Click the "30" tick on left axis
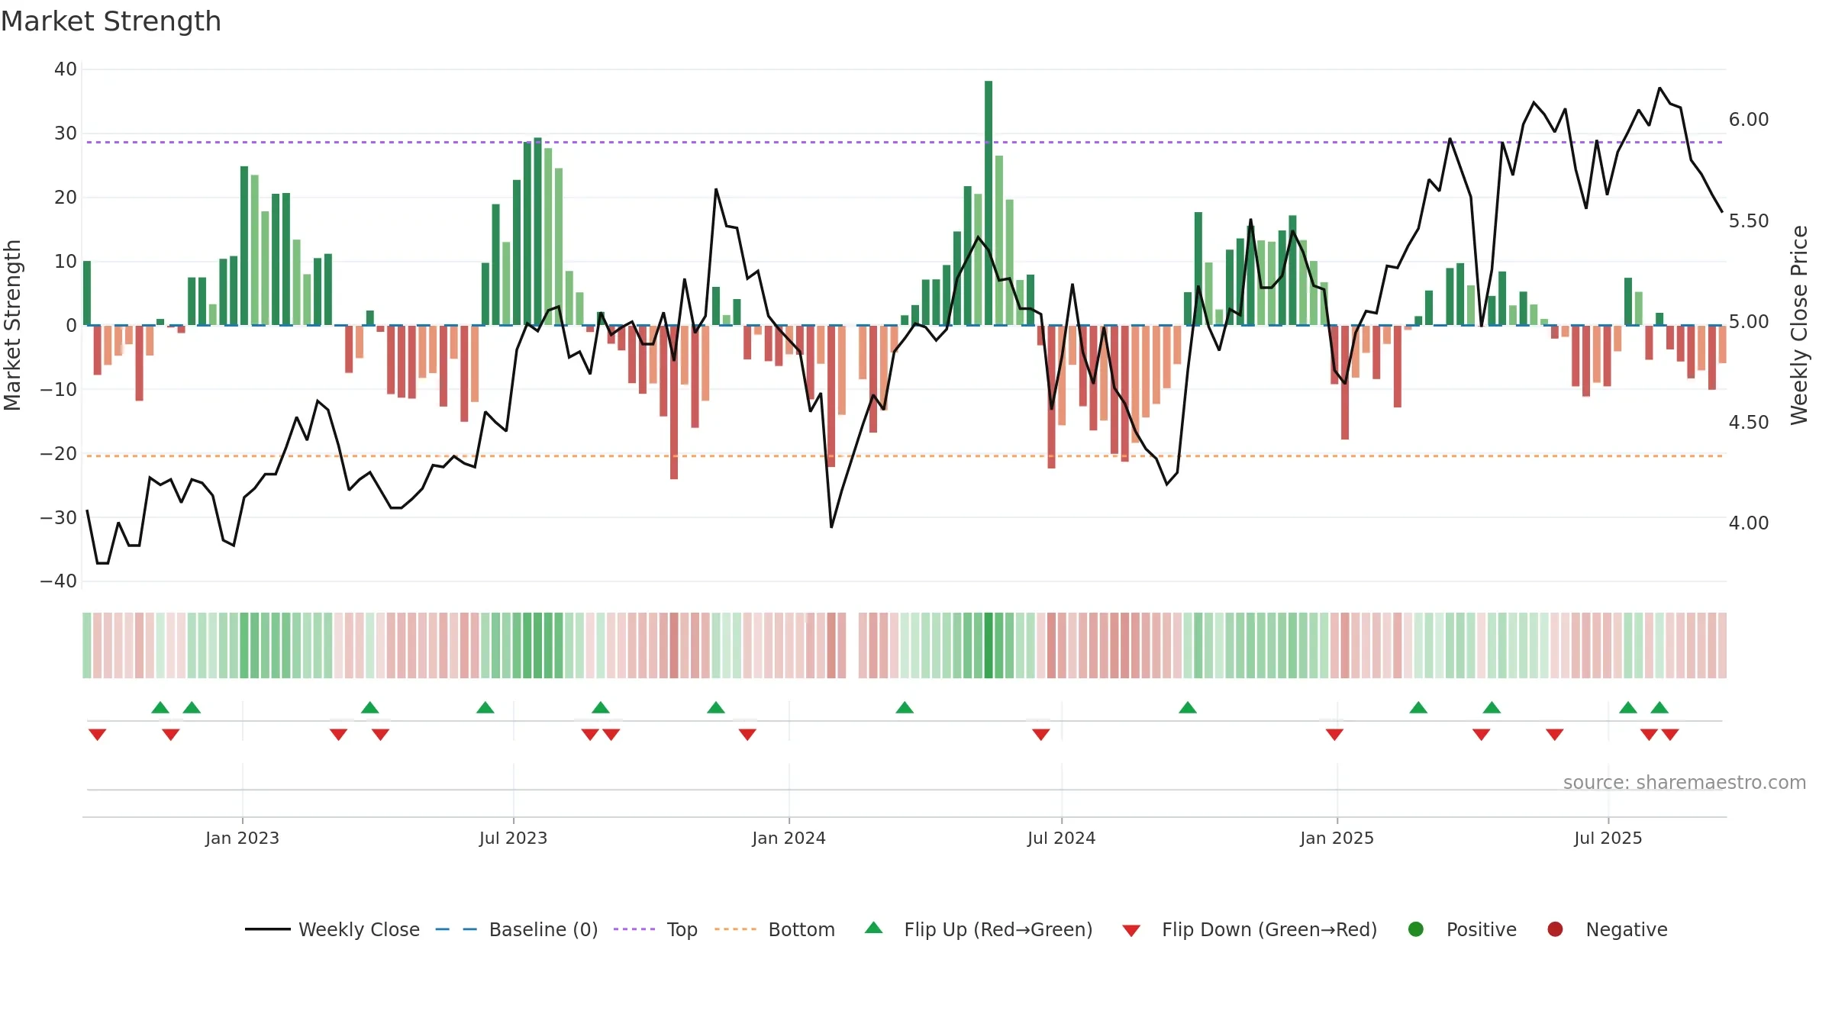The width and height of the screenshot is (1832, 1030). pos(66,134)
